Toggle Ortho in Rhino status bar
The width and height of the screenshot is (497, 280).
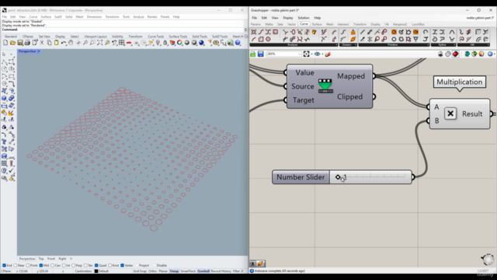(152, 271)
